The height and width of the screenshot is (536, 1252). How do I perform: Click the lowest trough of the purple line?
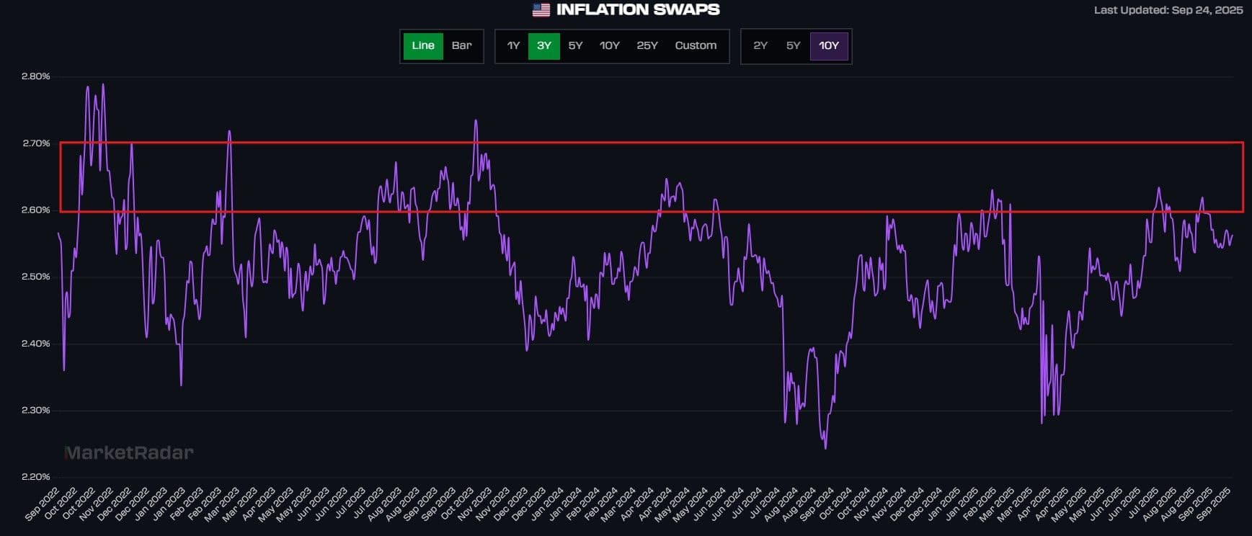click(x=825, y=448)
